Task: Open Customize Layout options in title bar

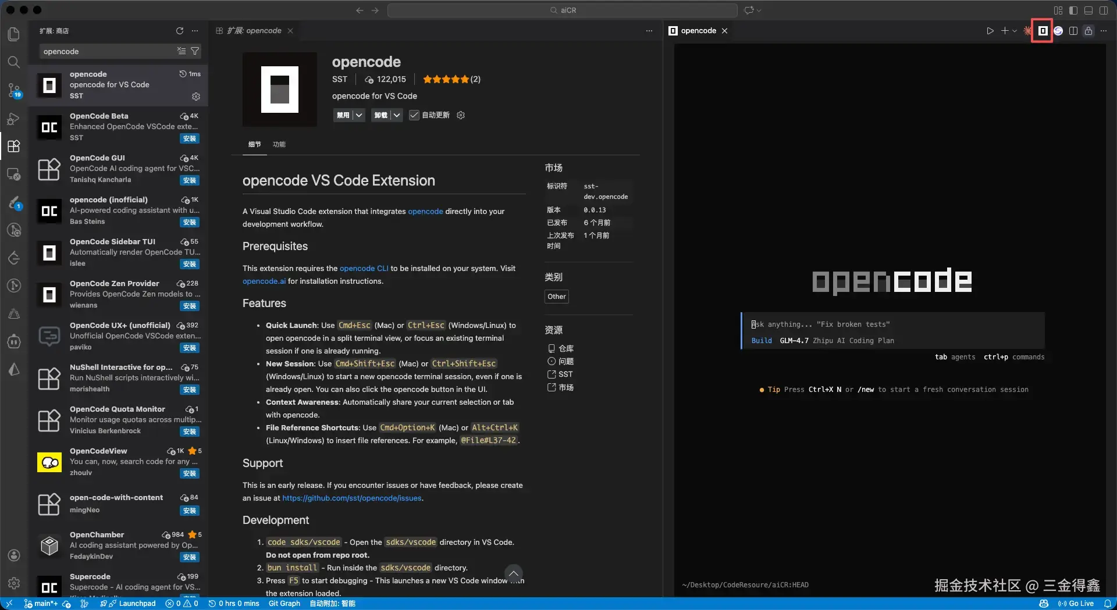Action: (1058, 10)
